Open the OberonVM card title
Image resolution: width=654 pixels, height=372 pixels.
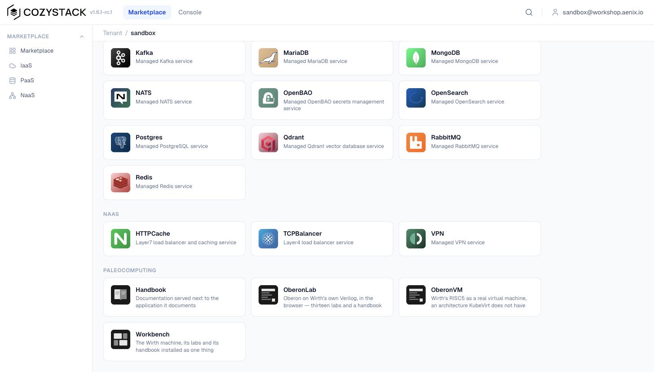click(x=447, y=290)
